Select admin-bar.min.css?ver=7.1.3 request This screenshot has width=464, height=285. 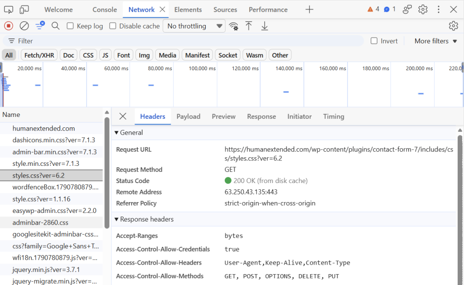[x=52, y=152]
